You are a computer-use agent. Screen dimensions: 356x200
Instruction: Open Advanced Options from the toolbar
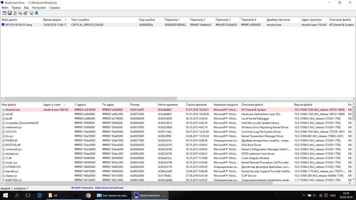(4, 13)
